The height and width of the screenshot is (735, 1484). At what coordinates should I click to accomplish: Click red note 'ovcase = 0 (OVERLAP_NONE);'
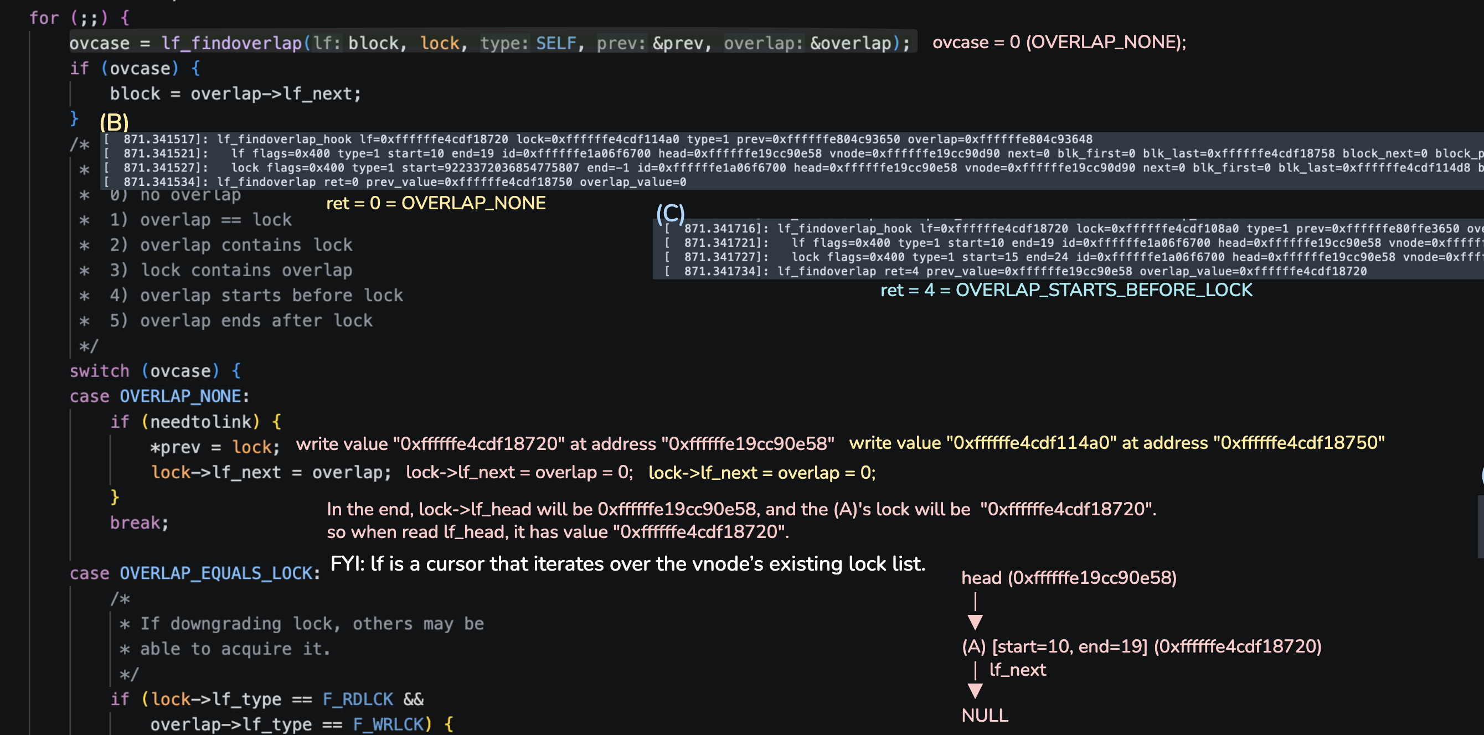(1059, 42)
